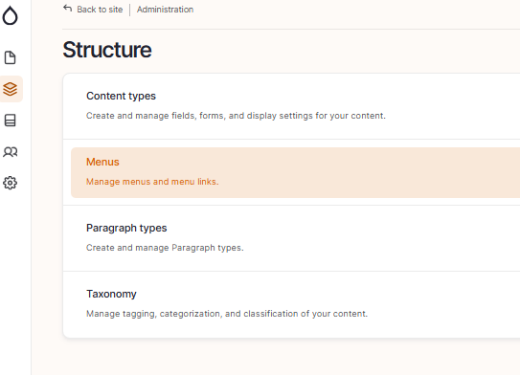Click the Taxonomy row card area

[x=291, y=304]
